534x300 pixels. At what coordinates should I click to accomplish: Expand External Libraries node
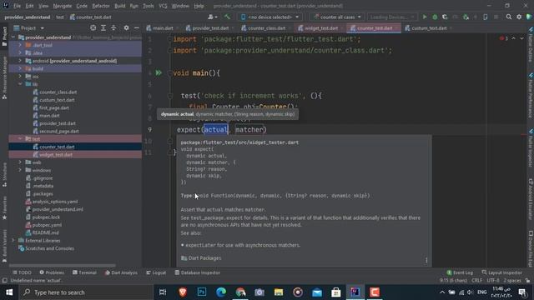click(x=13, y=241)
